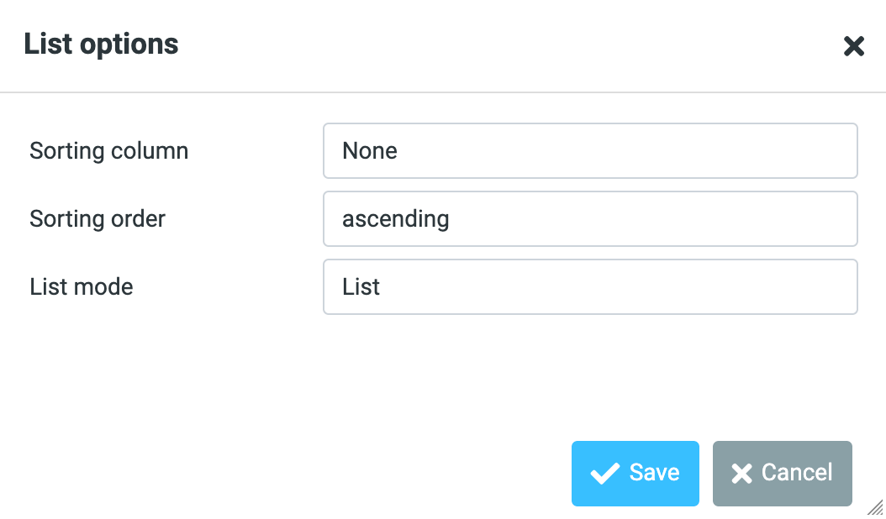Click the empty dialog header bar area
This screenshot has width=886, height=519.
point(504,44)
